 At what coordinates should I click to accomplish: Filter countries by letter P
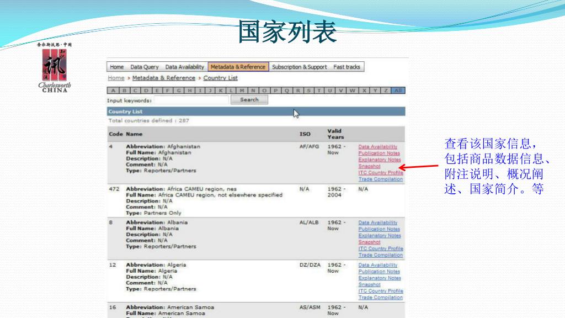(276, 91)
